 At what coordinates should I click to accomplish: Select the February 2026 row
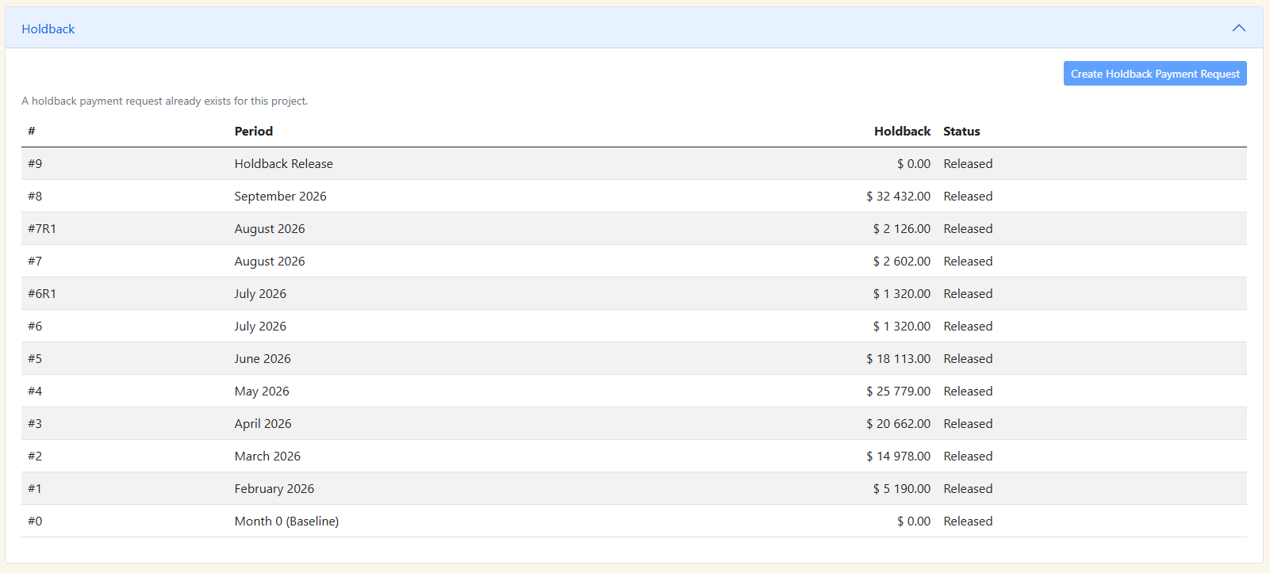[274, 489]
